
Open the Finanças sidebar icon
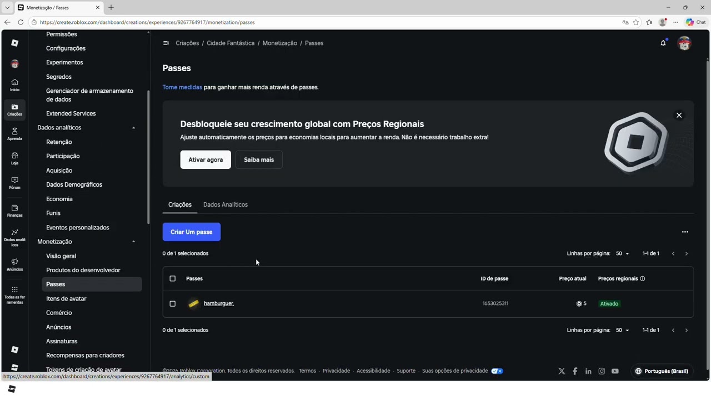(x=14, y=211)
